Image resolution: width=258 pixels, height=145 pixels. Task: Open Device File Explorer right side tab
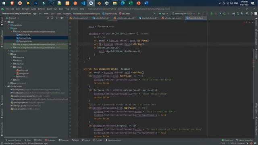click(256, 126)
